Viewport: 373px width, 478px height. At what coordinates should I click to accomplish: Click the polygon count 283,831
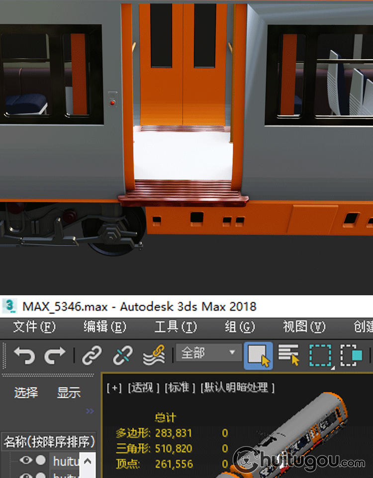(174, 433)
